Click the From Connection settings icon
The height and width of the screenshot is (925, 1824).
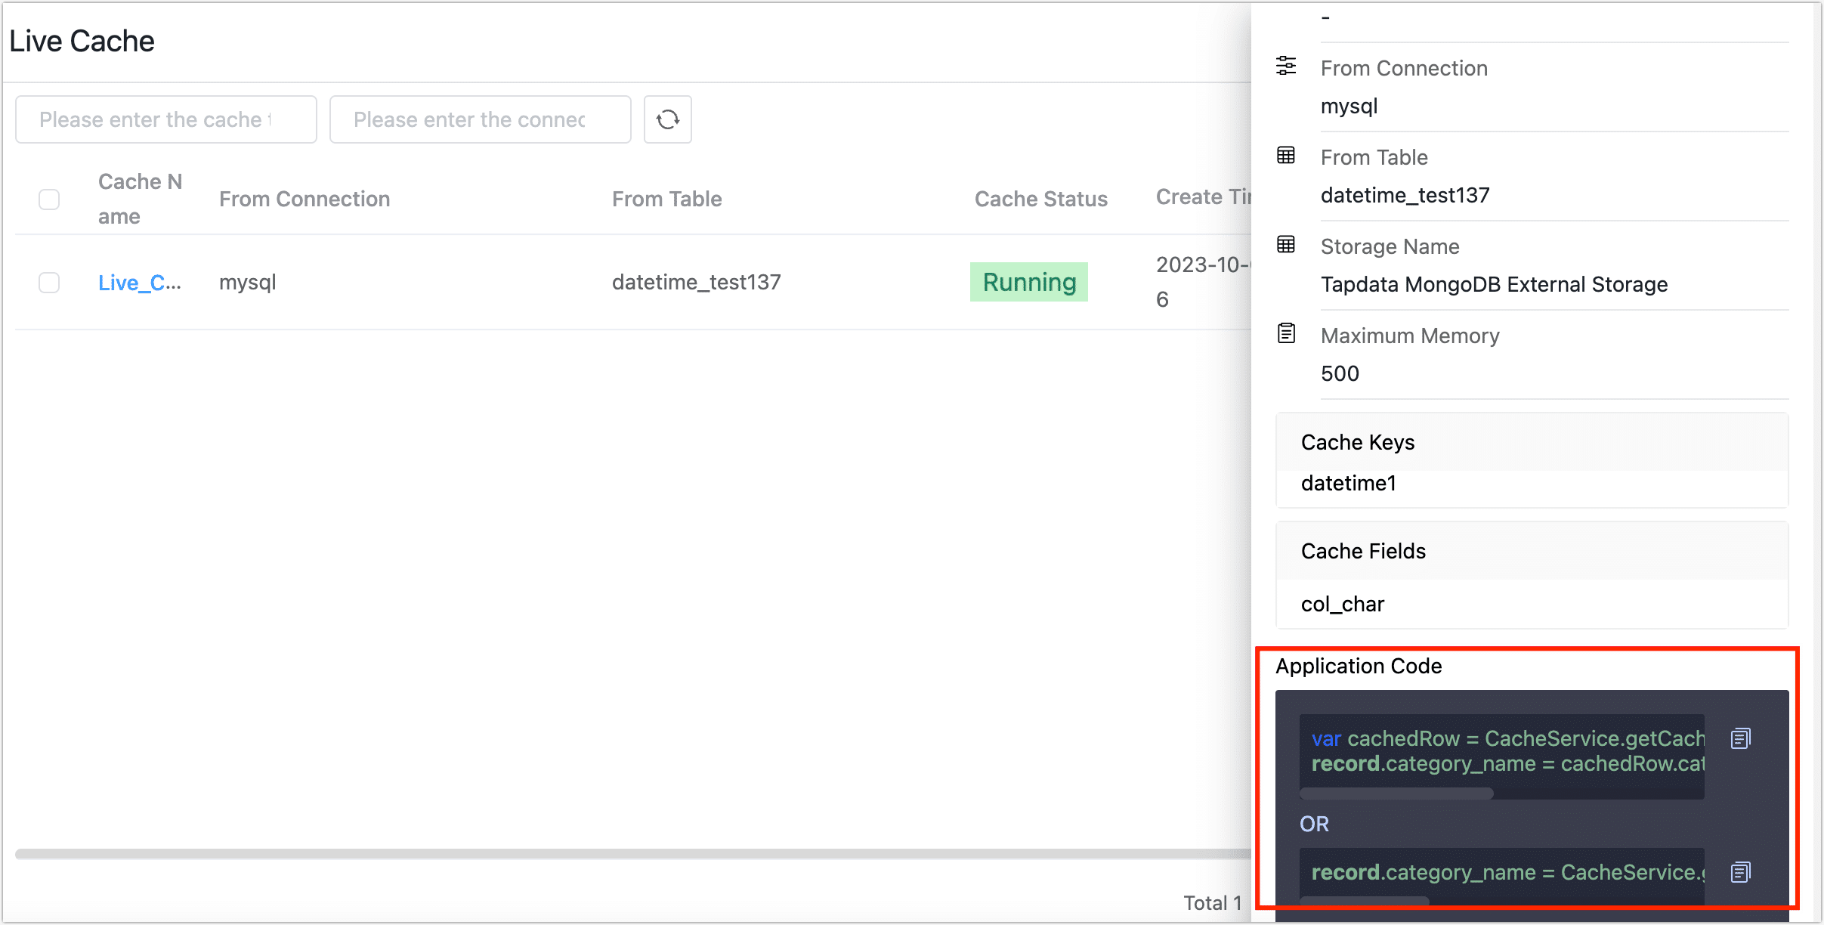pos(1286,67)
